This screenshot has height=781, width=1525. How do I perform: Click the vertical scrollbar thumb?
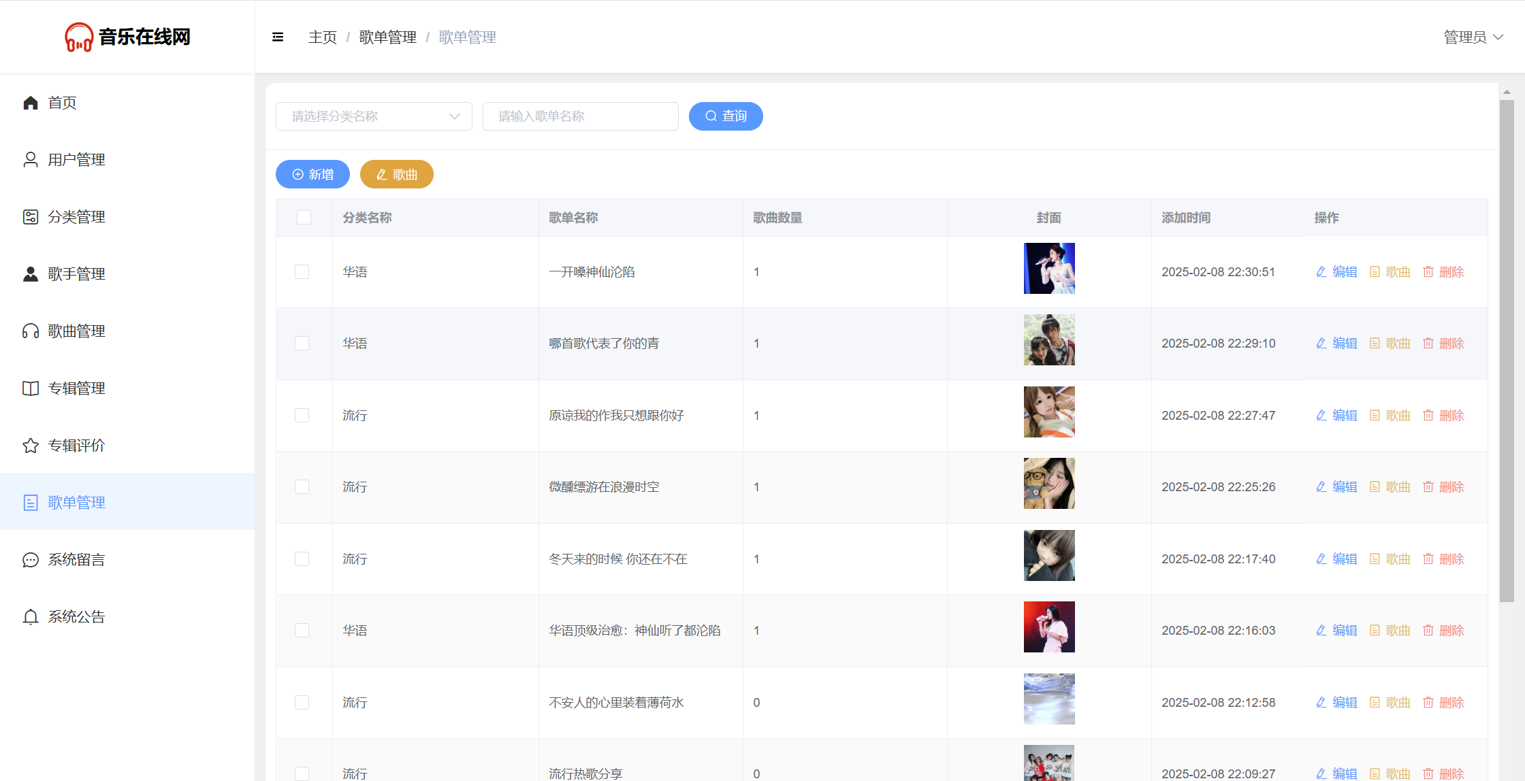pos(1507,350)
